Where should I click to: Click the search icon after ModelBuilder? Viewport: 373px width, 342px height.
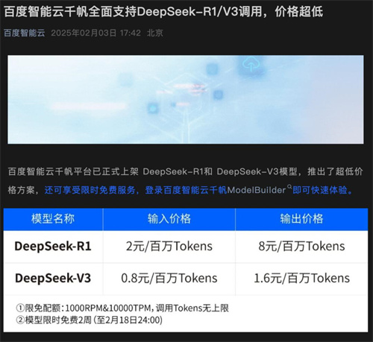click(x=289, y=186)
